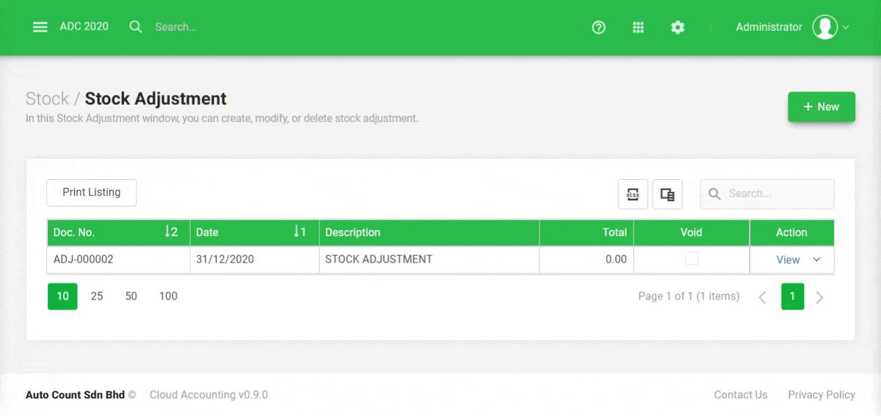Expand the Administrator account dropdown arrow
The height and width of the screenshot is (416, 881).
(846, 28)
